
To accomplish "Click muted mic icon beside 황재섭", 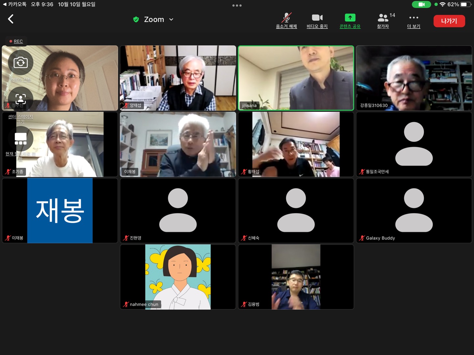I will pos(244,172).
